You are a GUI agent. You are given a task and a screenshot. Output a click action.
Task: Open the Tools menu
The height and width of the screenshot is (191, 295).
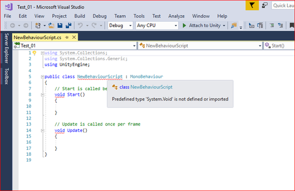click(139, 16)
